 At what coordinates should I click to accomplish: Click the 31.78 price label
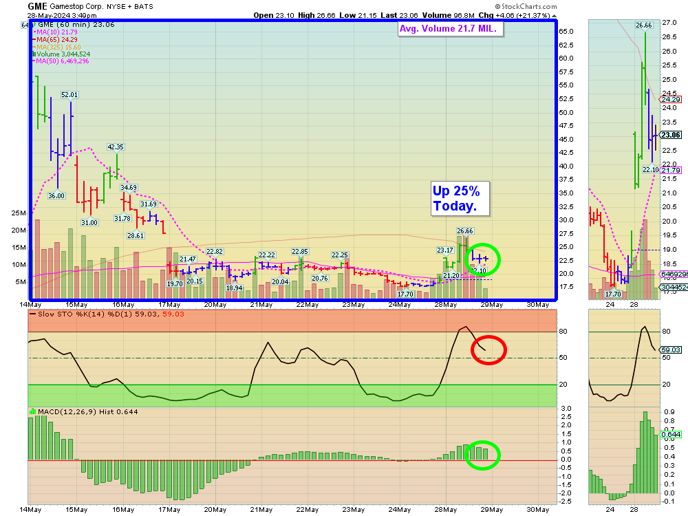[x=122, y=218]
